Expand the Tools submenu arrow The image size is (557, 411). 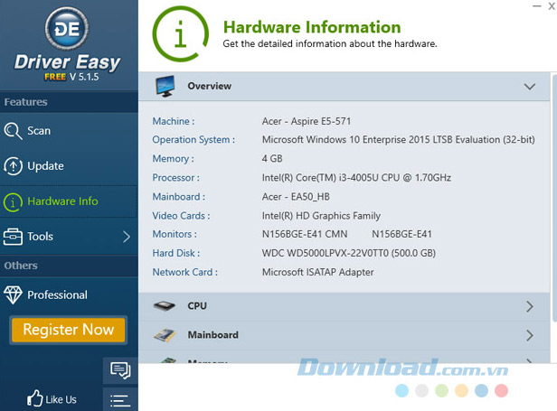click(127, 237)
